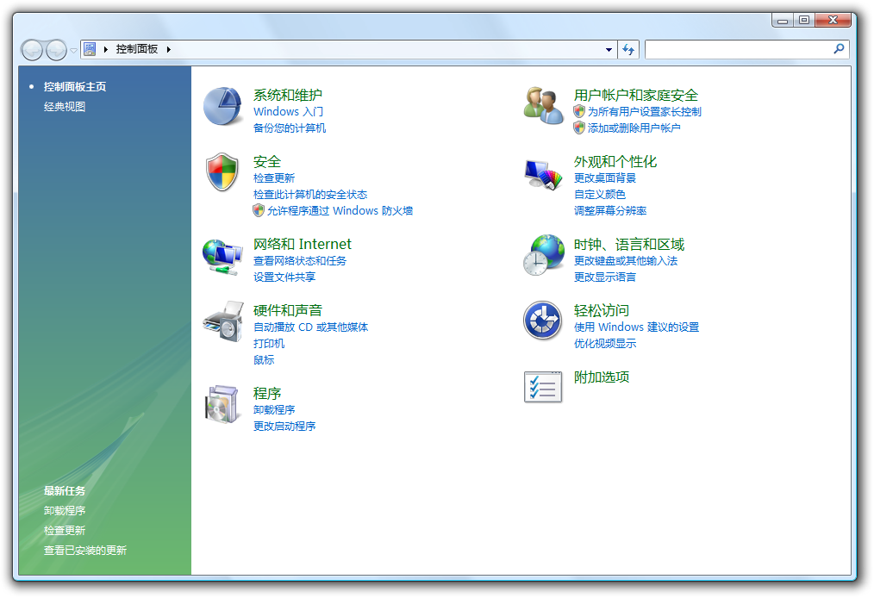The width and height of the screenshot is (874, 598).
Task: Click 检查更新 under 安全
Action: [274, 178]
